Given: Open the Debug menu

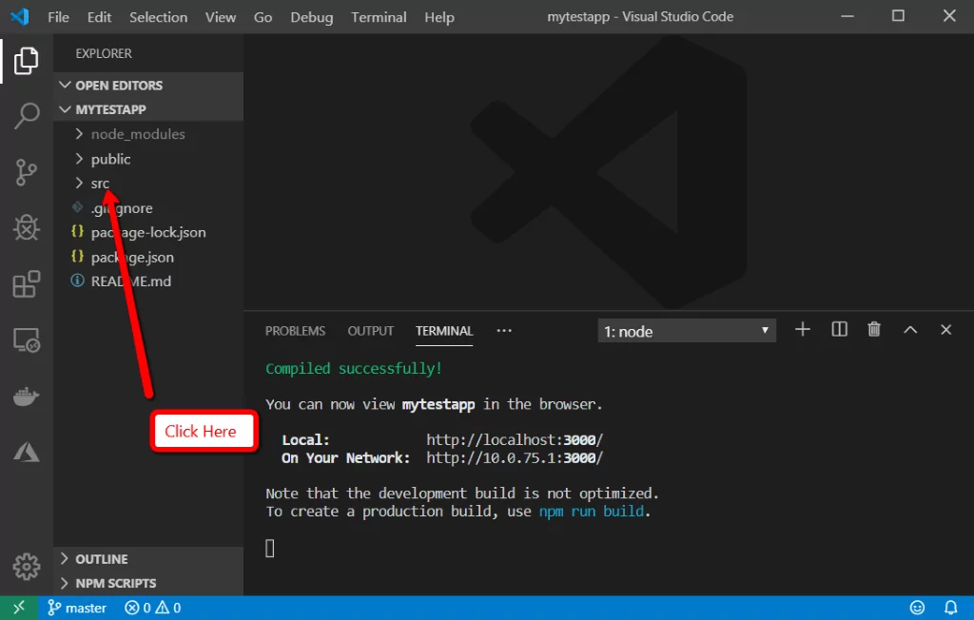Looking at the screenshot, I should click(312, 17).
